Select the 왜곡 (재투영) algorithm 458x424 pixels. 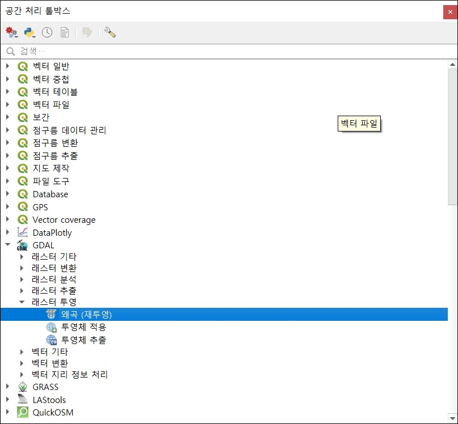pyautogui.click(x=224, y=314)
